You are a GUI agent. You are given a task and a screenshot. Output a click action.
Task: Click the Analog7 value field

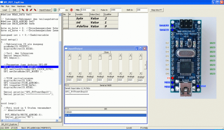(x=140, y=80)
